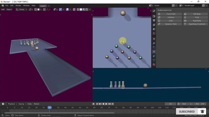The width and height of the screenshot is (209, 117).
Task: Open the File menu
Action: [x=7, y=6]
